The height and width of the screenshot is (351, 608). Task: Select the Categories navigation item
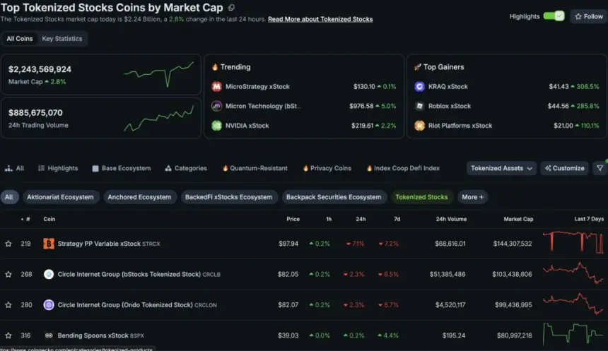click(186, 168)
